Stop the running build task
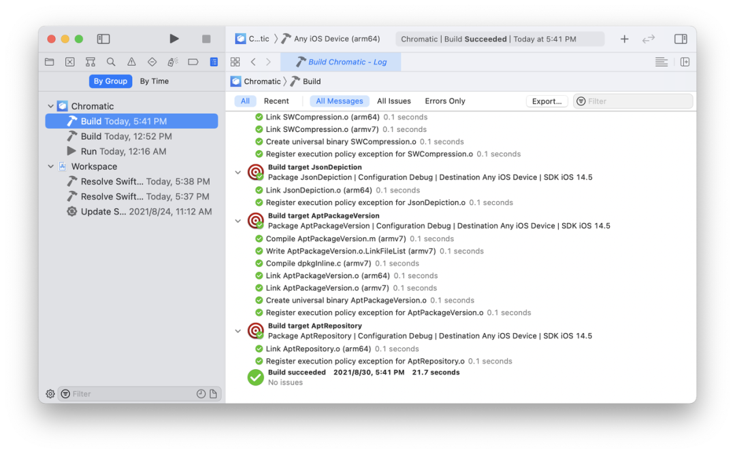The width and height of the screenshot is (735, 454). pyautogui.click(x=206, y=39)
